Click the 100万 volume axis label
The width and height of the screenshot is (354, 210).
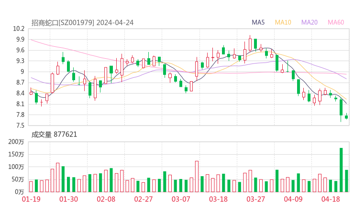point(16,167)
